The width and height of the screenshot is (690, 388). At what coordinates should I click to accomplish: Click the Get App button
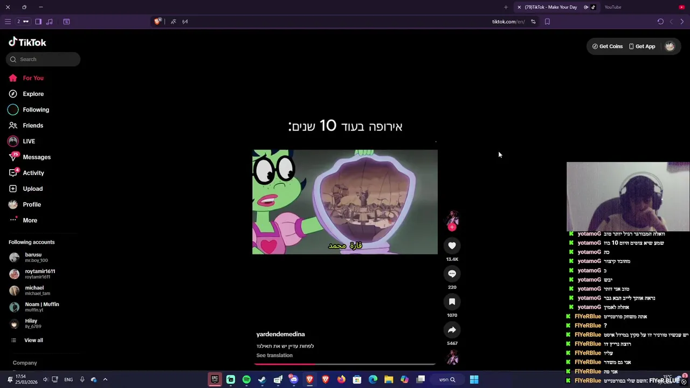point(641,46)
